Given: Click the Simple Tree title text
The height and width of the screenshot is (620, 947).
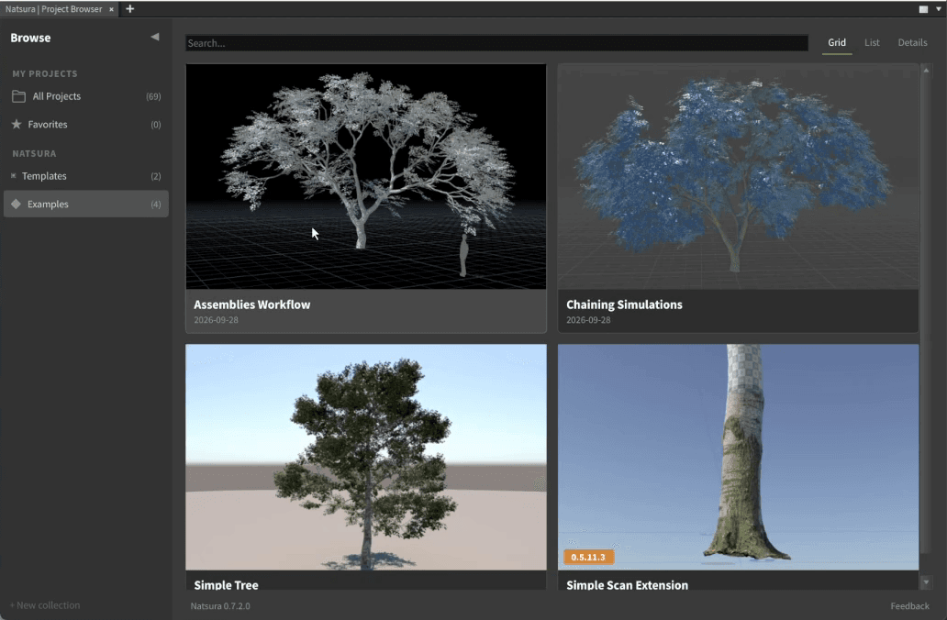Looking at the screenshot, I should [x=226, y=584].
